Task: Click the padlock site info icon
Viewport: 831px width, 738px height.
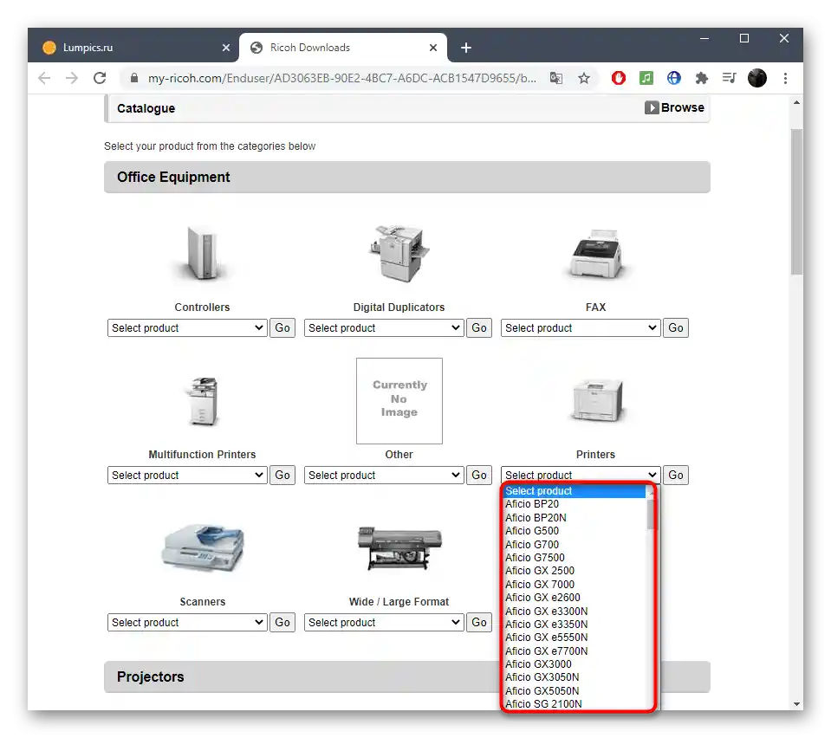Action: pos(134,78)
